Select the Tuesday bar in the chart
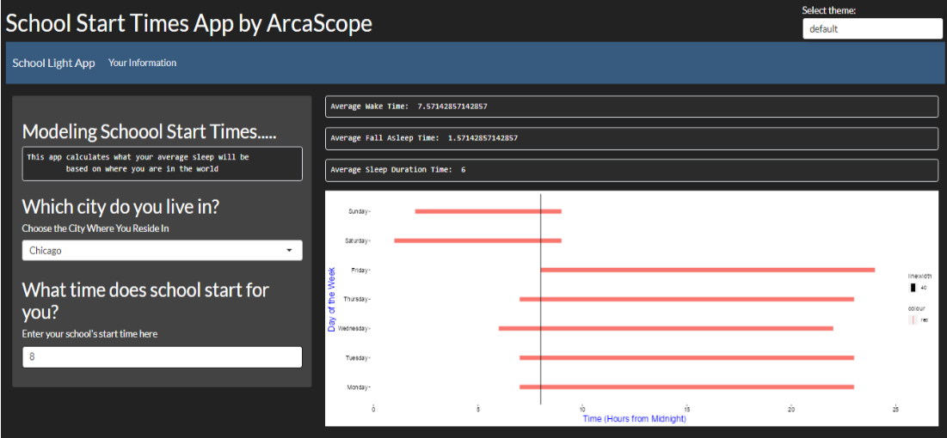This screenshot has width=947, height=438. [x=686, y=357]
